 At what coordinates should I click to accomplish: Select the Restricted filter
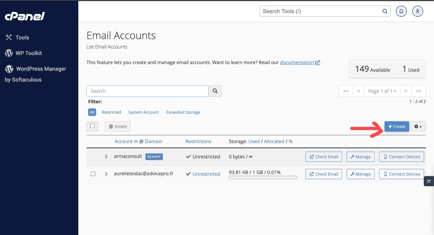(x=111, y=112)
